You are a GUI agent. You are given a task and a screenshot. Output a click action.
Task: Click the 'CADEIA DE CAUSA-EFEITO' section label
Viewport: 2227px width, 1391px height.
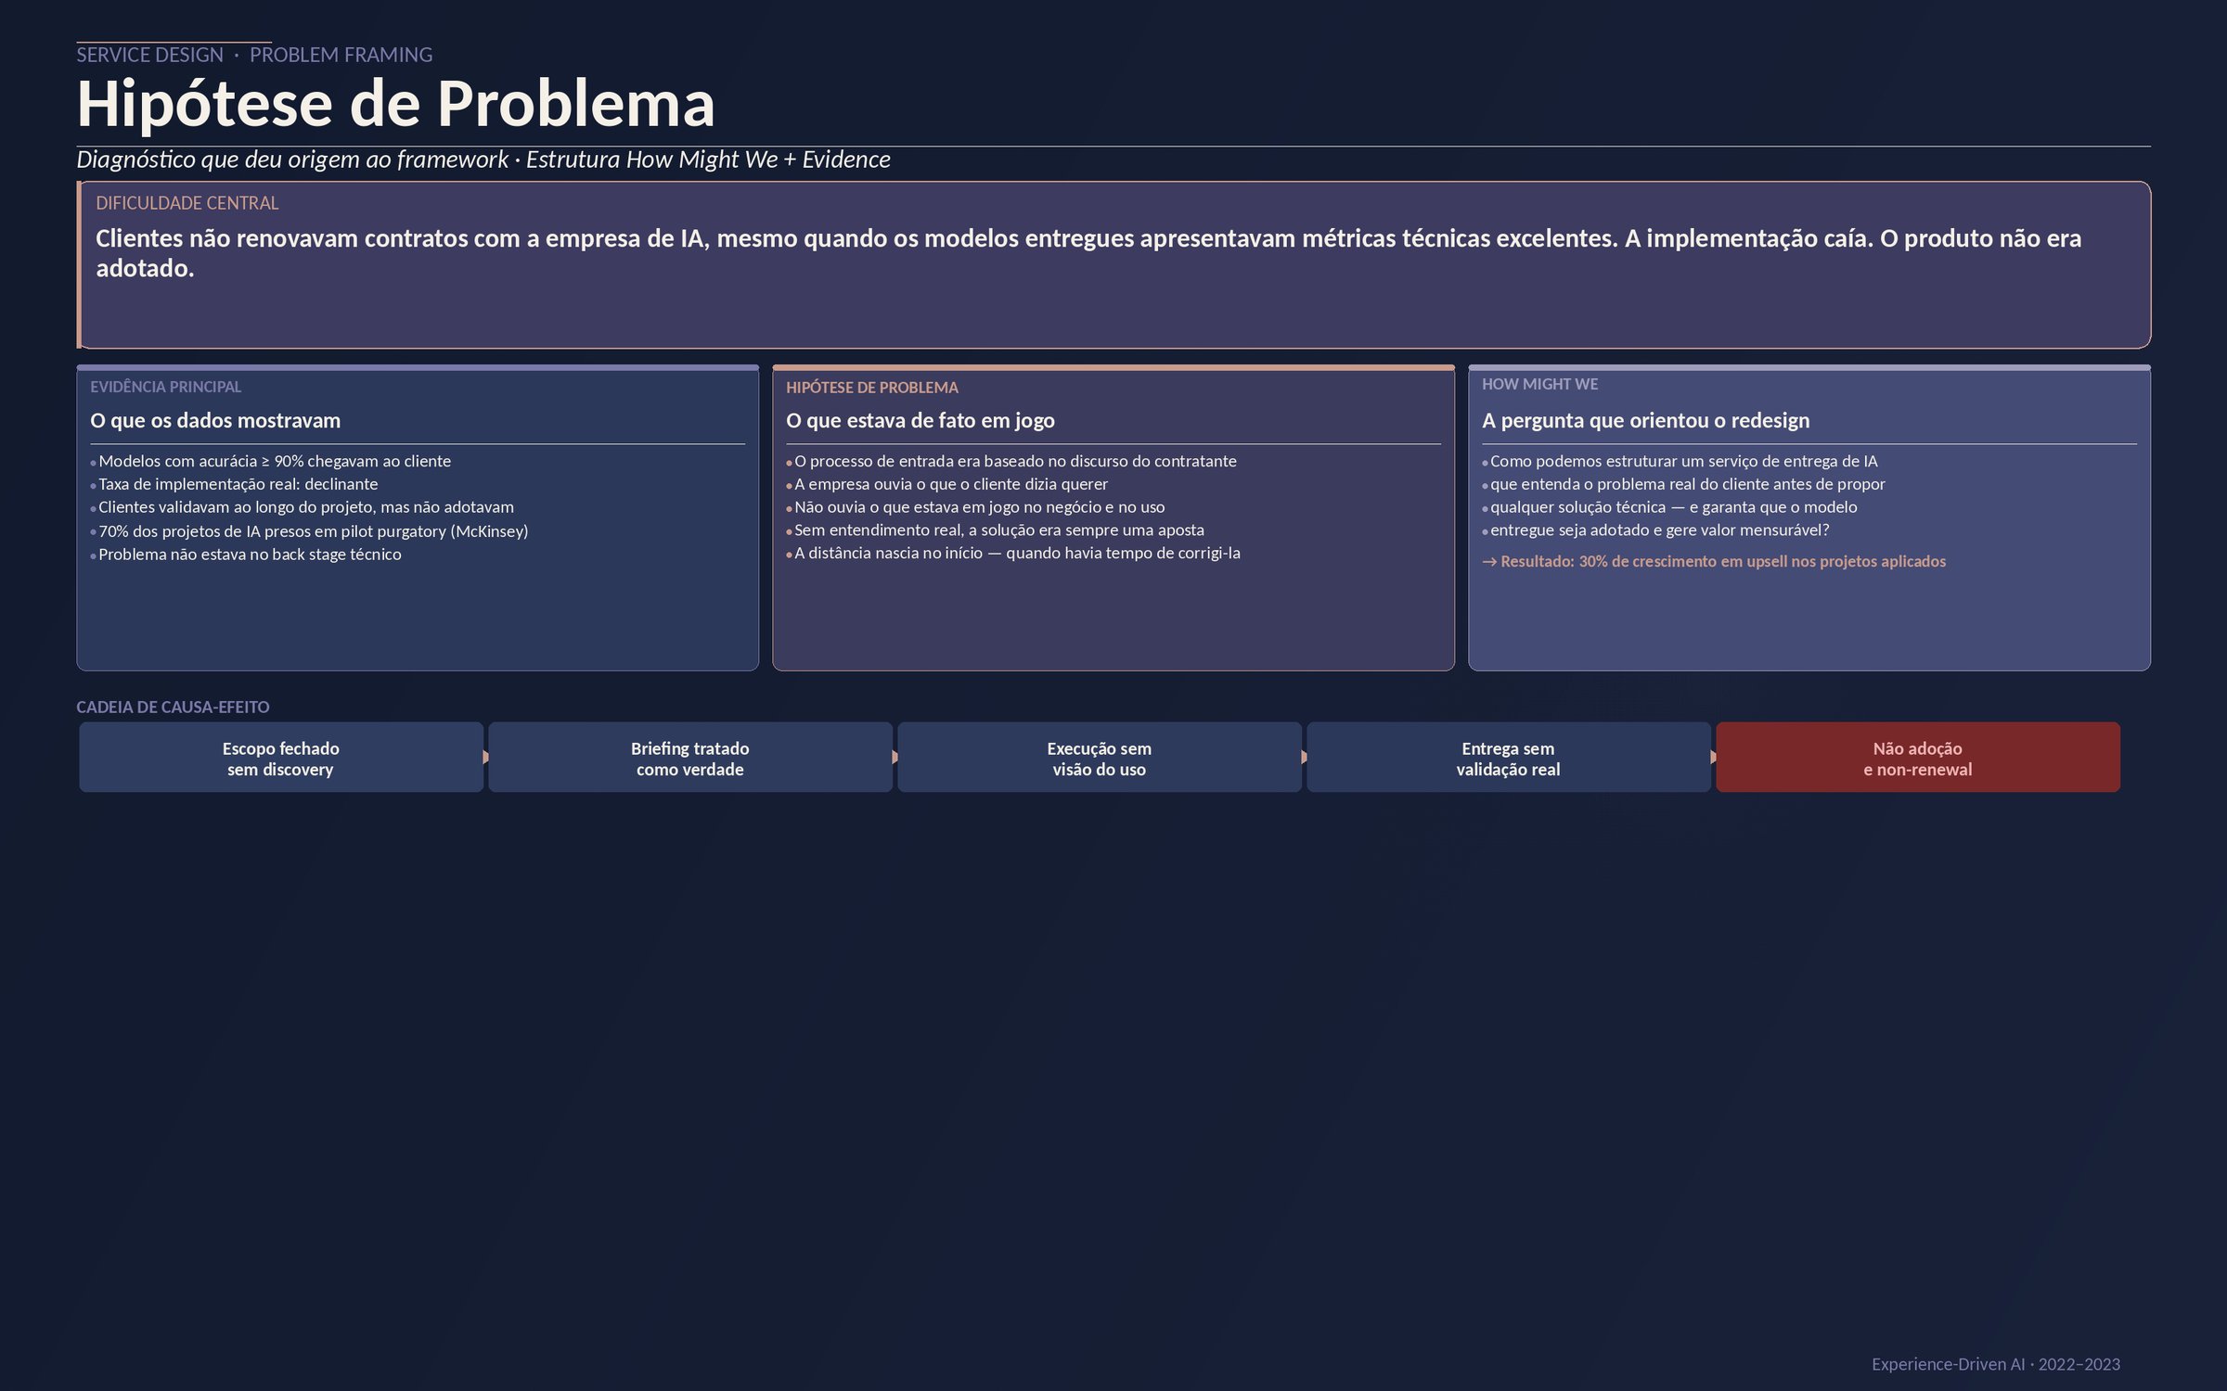point(173,707)
